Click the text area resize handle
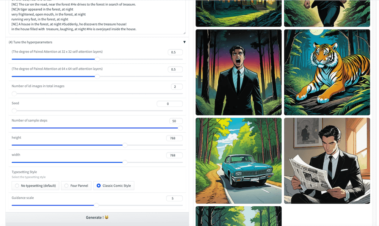Screen dimensions: 379x226 pos(184,33)
